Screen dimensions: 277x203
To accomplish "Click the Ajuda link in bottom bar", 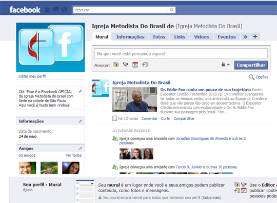I will pos(28,190).
